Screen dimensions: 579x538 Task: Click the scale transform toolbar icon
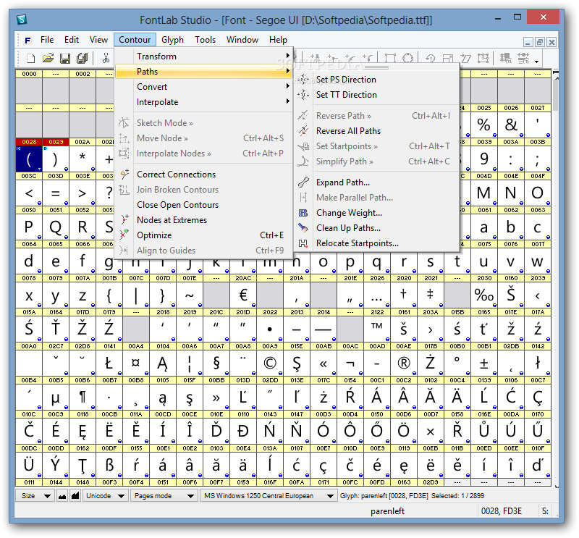[447, 58]
